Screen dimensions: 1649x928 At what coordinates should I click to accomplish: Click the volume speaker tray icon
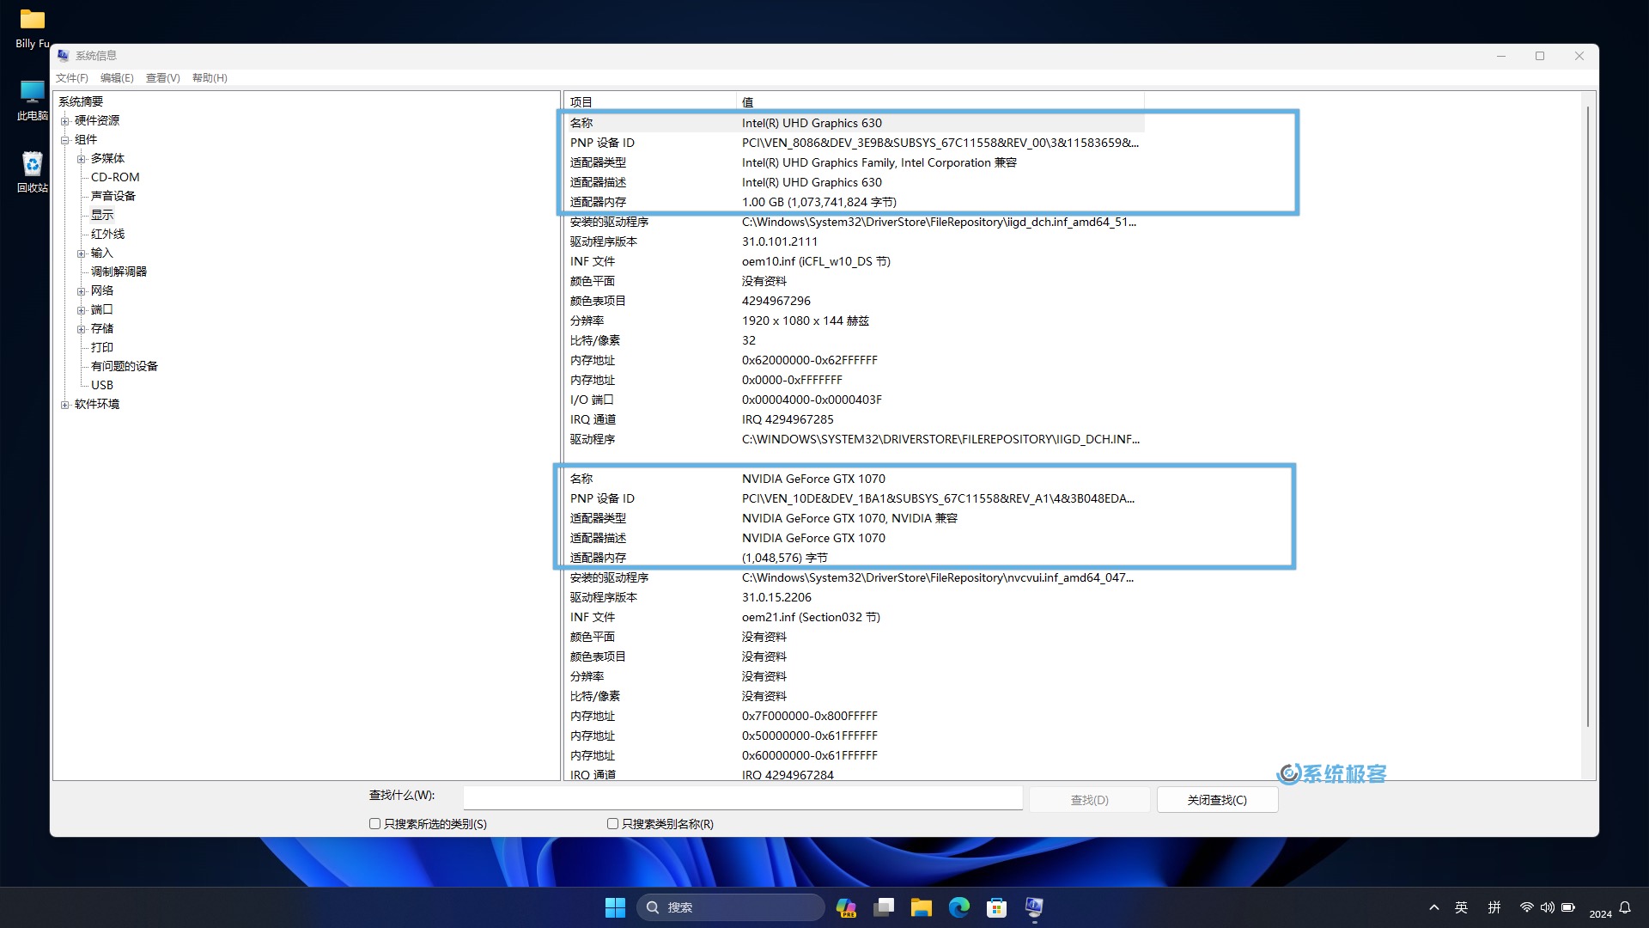tap(1547, 907)
